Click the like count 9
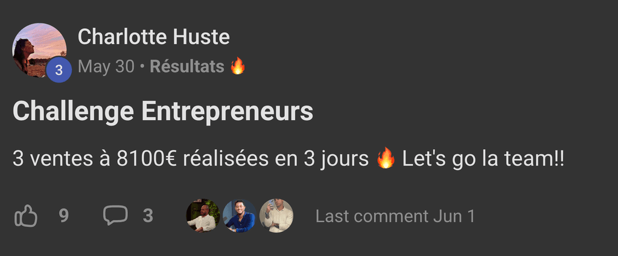The height and width of the screenshot is (256, 618). click(x=64, y=216)
